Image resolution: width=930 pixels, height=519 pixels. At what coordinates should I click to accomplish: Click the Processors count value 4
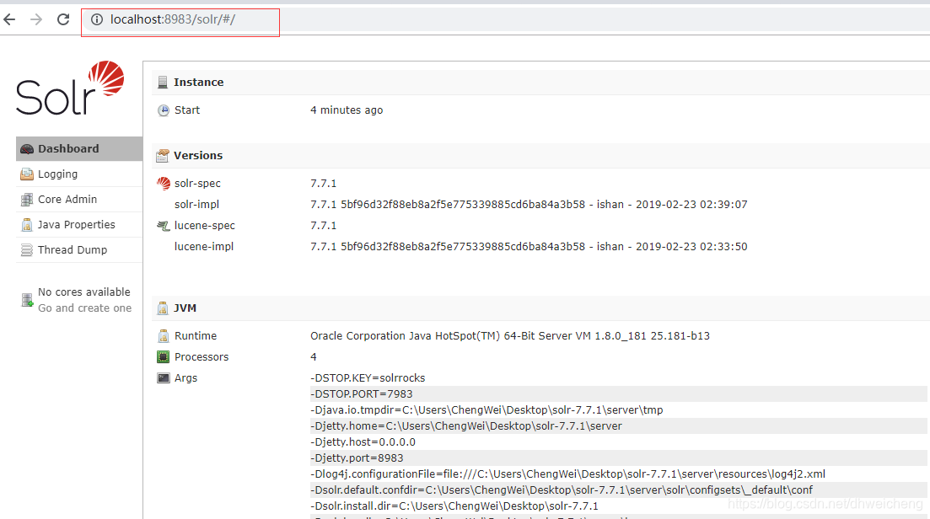[313, 357]
